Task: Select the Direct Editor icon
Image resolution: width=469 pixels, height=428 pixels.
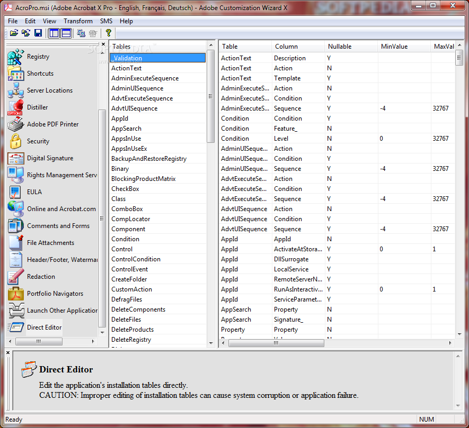Action: click(x=15, y=327)
